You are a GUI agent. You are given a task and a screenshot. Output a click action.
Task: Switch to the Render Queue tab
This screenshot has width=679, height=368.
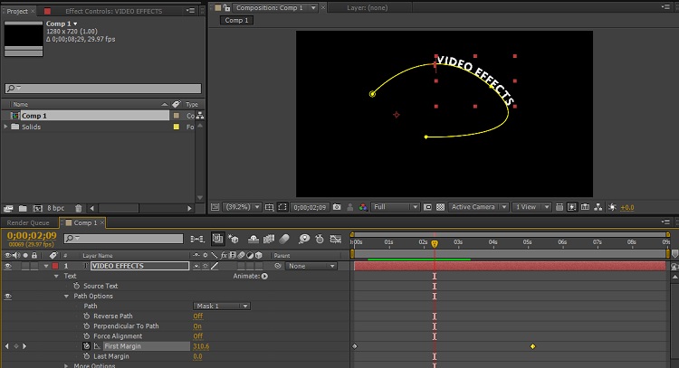28,222
